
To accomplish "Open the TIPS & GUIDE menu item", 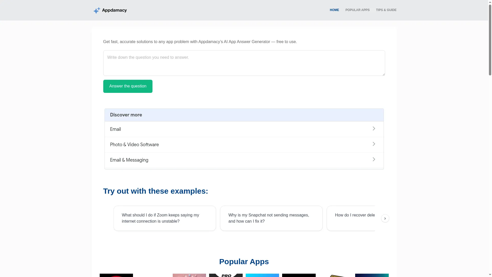I will [386, 10].
